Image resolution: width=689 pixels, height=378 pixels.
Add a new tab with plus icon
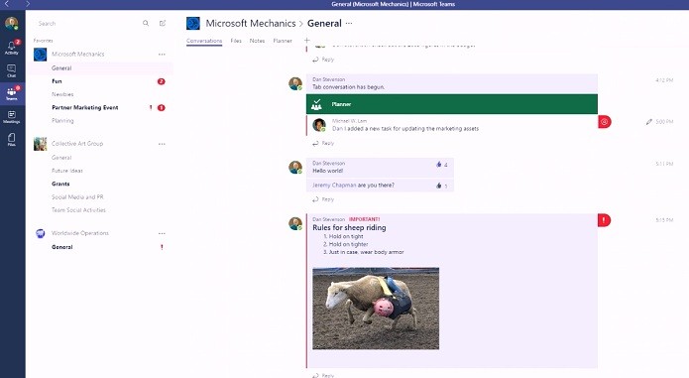coord(306,41)
